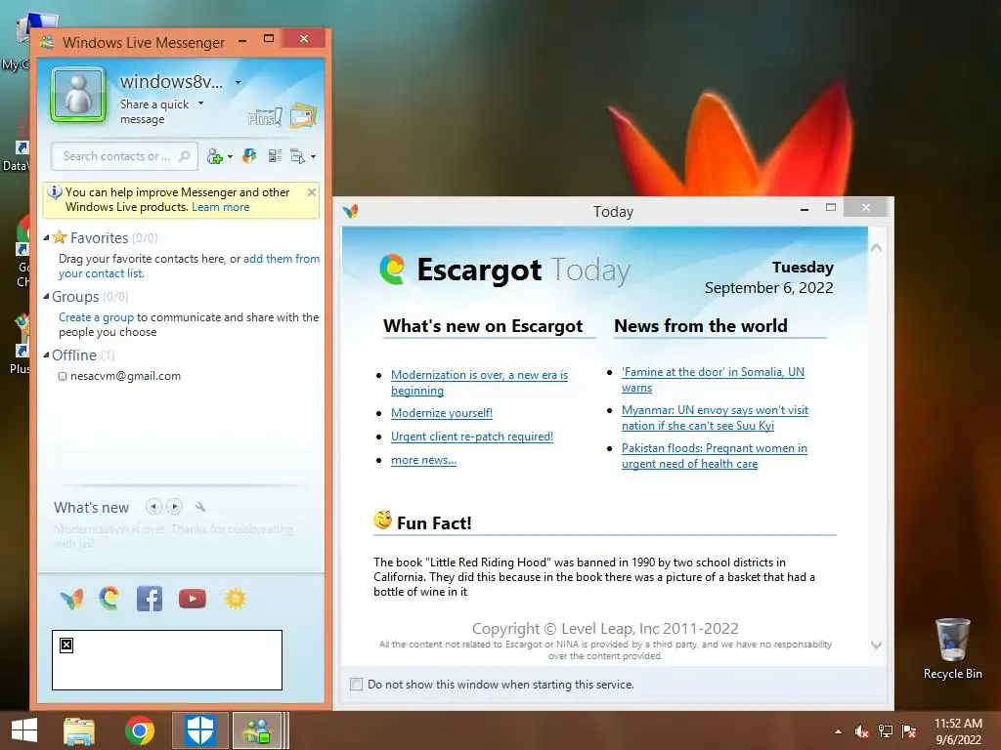The height and width of the screenshot is (750, 1001).
Task: Click the YouTube tab icon
Action: pyautogui.click(x=193, y=599)
